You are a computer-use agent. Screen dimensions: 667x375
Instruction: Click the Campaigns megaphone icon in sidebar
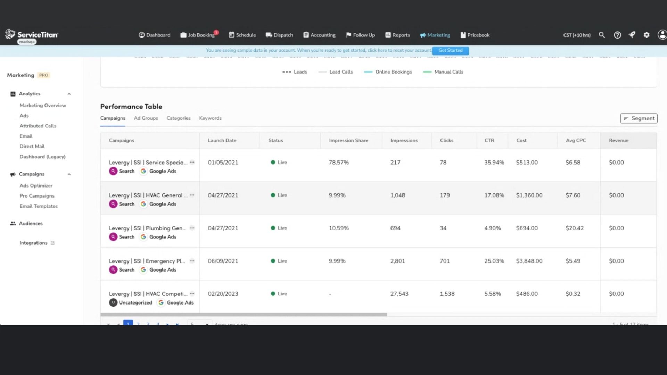coord(13,174)
